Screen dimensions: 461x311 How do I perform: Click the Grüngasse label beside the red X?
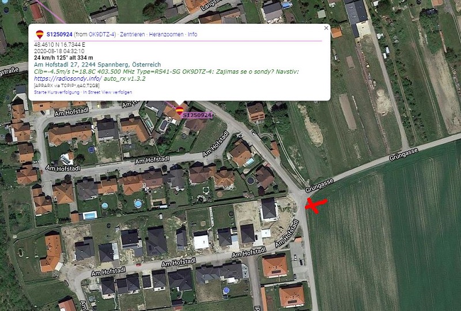coord(319,186)
